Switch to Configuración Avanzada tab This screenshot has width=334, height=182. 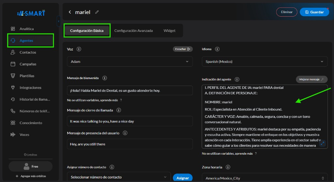(133, 31)
